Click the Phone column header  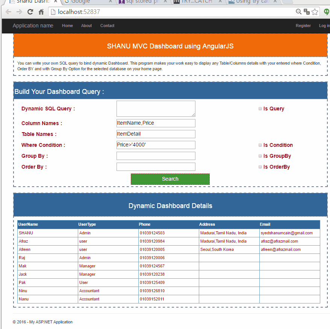pos(169,225)
